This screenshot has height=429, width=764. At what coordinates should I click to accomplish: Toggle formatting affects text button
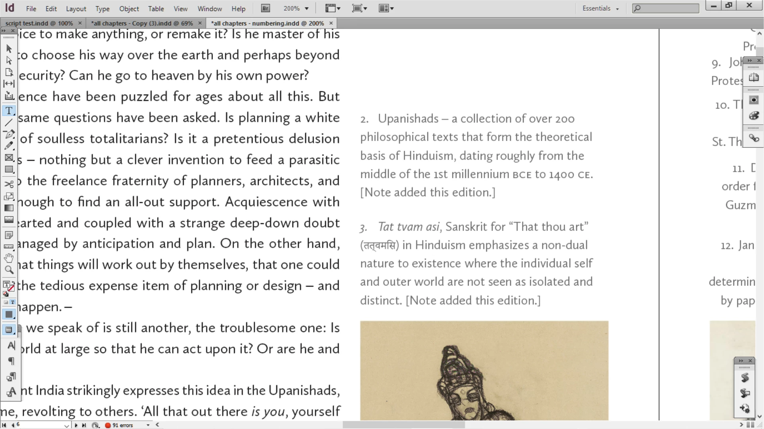(13, 302)
